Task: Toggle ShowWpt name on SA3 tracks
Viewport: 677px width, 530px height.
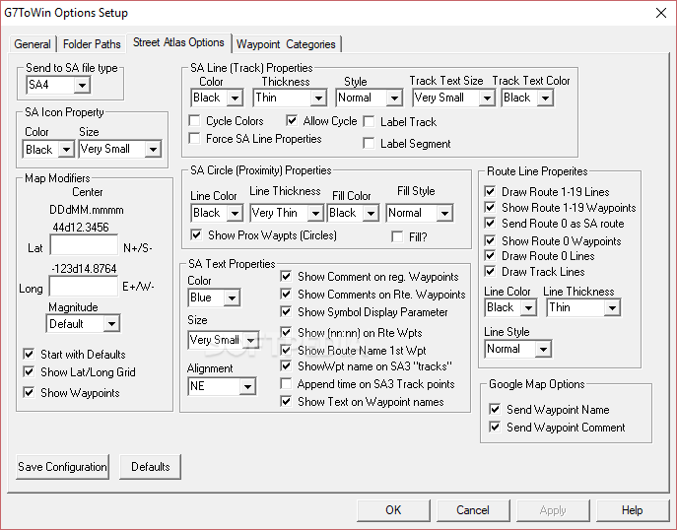Action: [286, 366]
